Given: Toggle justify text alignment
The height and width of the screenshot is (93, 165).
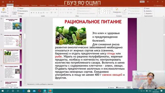Looking at the screenshot, I should (x=68, y=13).
